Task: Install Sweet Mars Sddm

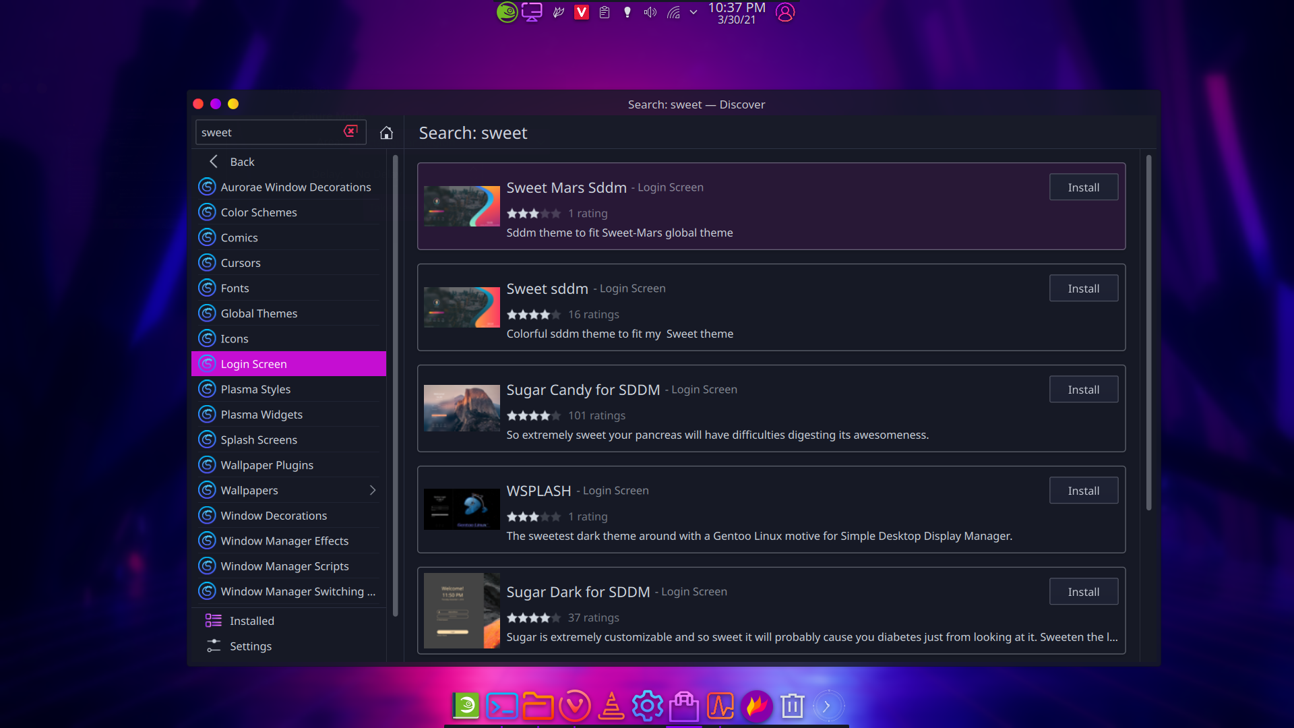Action: pyautogui.click(x=1084, y=187)
